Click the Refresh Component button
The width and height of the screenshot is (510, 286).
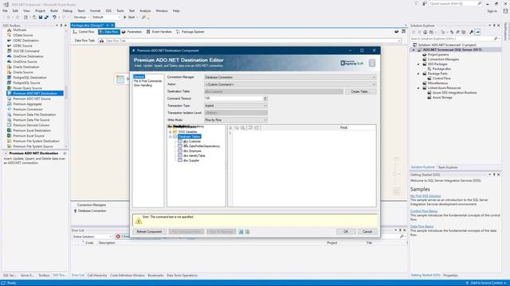149,231
